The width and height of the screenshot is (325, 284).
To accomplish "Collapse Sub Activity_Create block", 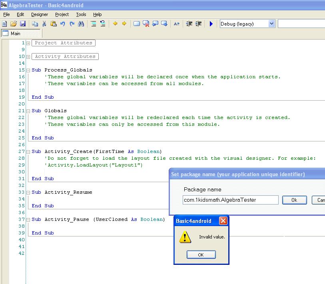I will pyautogui.click(x=28, y=152).
